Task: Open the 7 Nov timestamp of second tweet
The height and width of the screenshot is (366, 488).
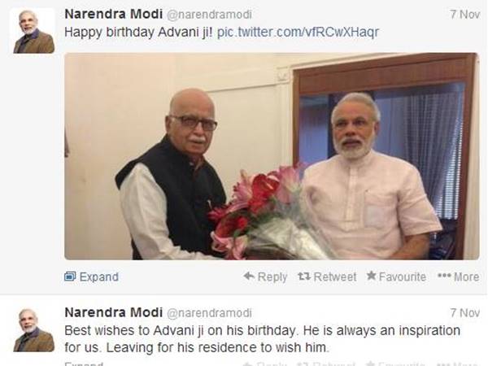Action: pos(464,313)
